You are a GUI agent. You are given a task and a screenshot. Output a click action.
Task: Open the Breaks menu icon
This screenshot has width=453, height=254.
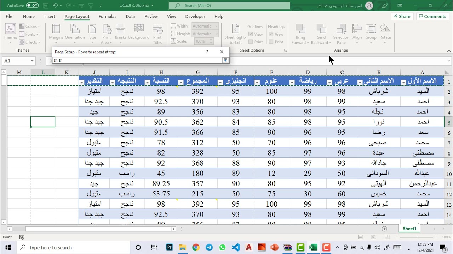[x=121, y=34]
